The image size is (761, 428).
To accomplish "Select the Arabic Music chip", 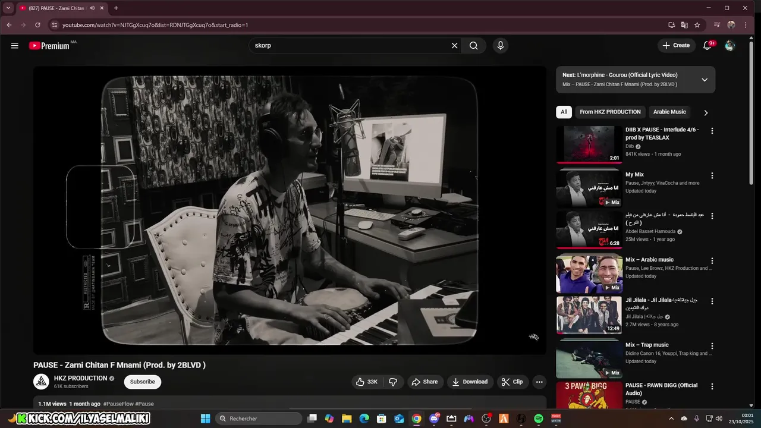I will click(x=669, y=112).
